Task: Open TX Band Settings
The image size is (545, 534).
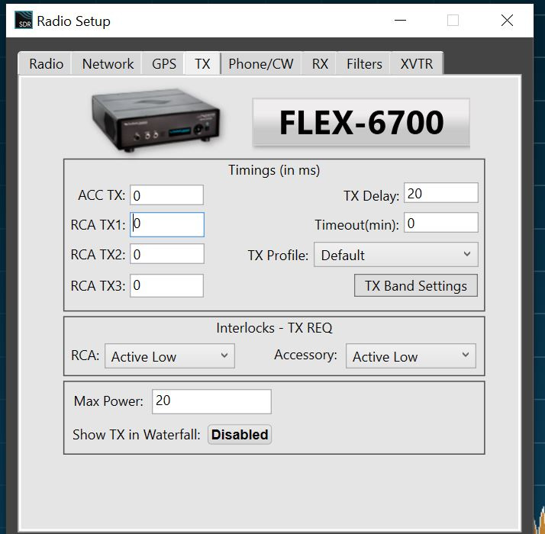Action: pos(416,285)
